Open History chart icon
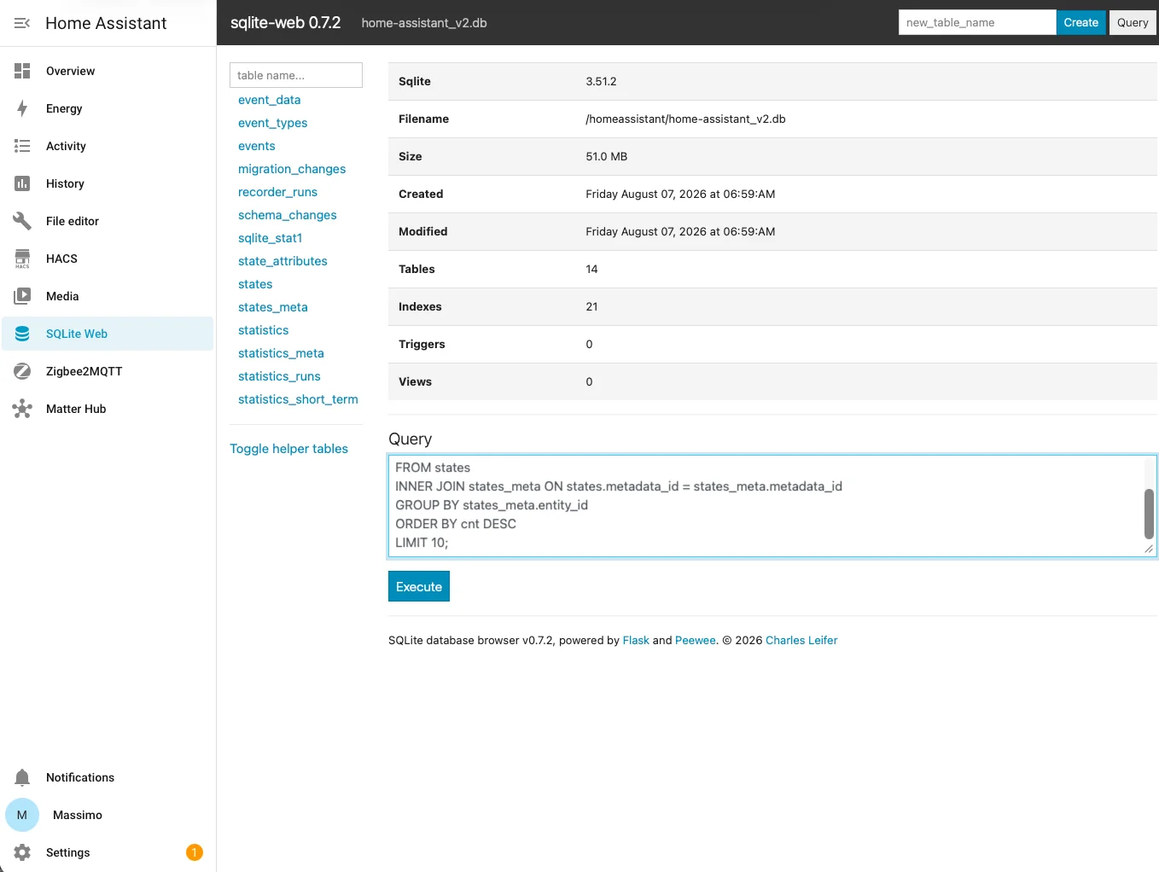The height and width of the screenshot is (872, 1159). tap(22, 183)
